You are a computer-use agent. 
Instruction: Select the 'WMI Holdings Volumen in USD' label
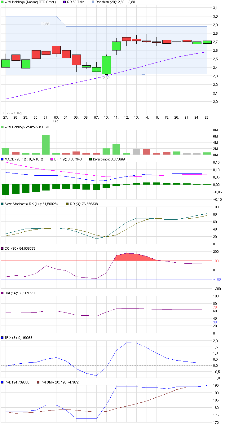[27, 127]
